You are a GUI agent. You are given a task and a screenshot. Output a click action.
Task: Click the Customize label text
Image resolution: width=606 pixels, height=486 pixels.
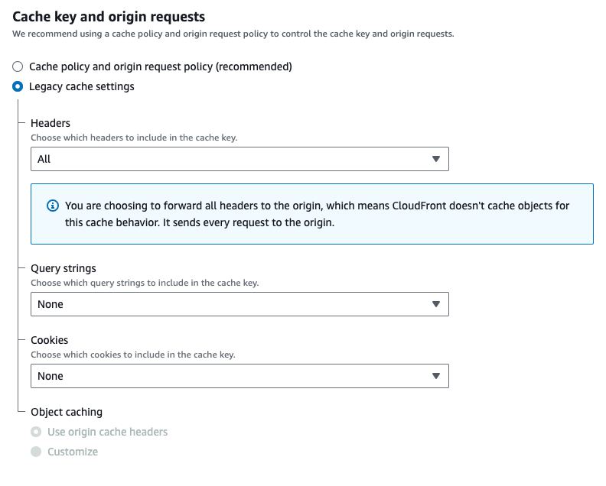pos(73,452)
